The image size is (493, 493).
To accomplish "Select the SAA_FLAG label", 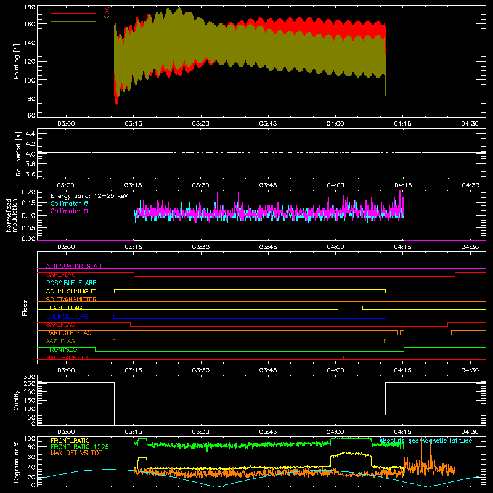I will (60, 325).
